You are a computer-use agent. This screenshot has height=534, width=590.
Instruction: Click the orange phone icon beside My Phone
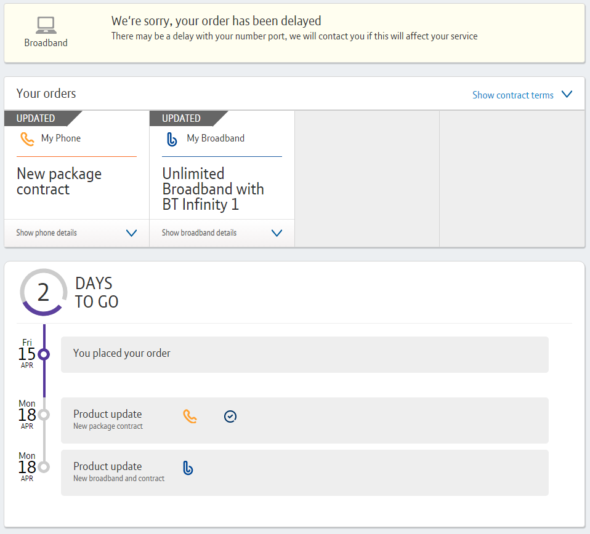pyautogui.click(x=27, y=139)
